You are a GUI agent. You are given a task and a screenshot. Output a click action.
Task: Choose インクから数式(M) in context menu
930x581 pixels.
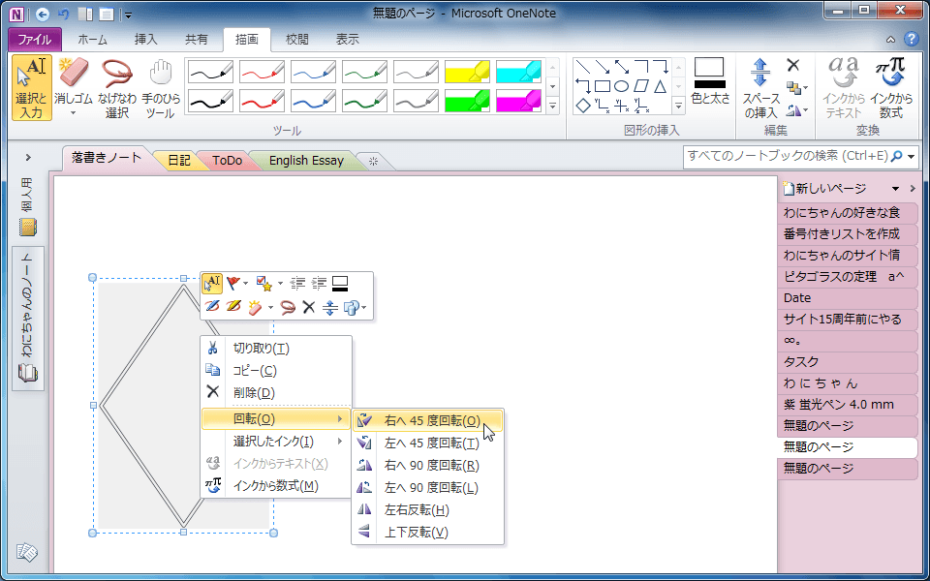276,486
